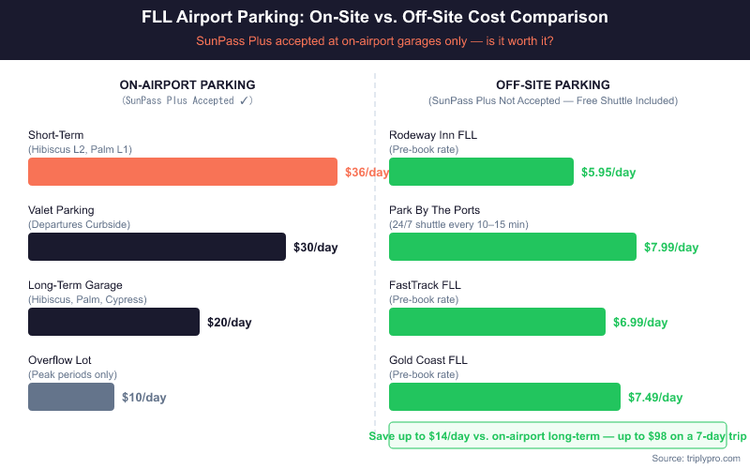Click the Long-Term Garage $20/day bar

(x=113, y=322)
